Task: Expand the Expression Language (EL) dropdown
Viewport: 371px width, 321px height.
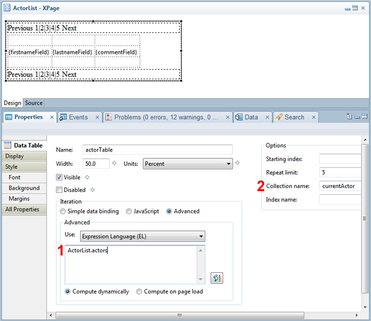Action: [142, 236]
